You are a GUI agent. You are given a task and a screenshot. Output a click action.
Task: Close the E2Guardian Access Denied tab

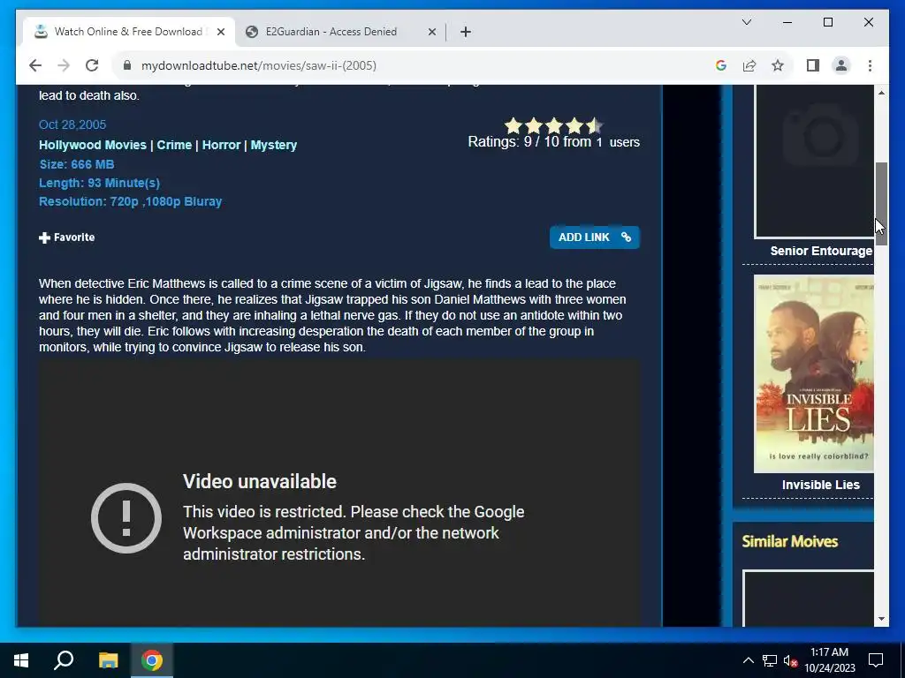[x=431, y=32]
